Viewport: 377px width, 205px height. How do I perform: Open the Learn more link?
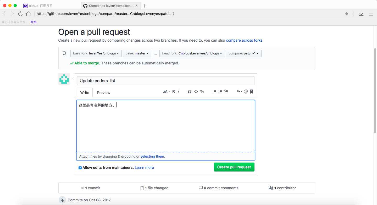pos(144,168)
